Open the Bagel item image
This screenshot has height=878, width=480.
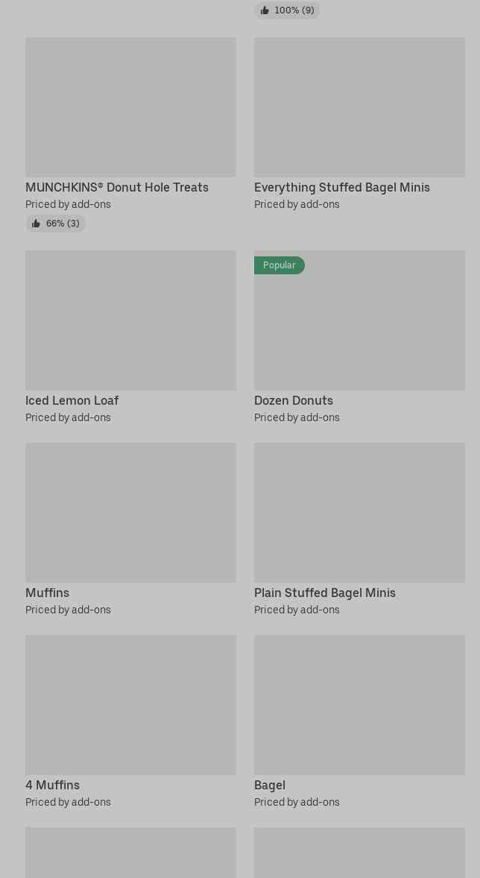(x=359, y=705)
